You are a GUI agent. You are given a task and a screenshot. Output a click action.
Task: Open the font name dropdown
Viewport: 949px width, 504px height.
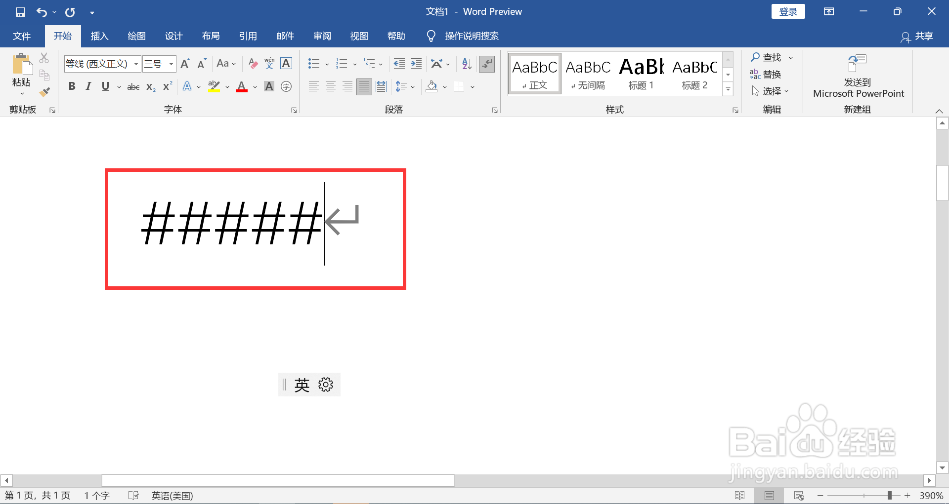coord(136,64)
